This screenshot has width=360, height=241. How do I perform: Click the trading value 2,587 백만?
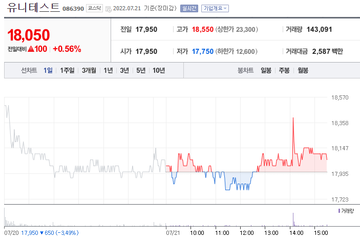(x=327, y=51)
